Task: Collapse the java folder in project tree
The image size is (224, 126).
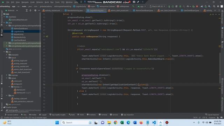Action: (4, 23)
